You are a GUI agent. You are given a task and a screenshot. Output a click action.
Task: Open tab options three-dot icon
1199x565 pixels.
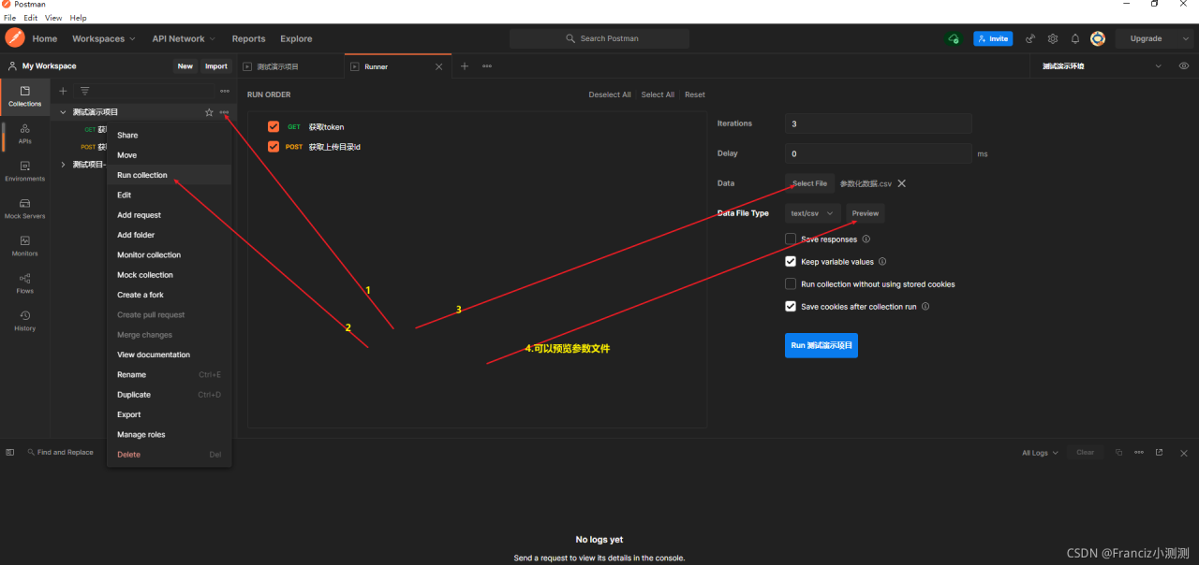click(487, 66)
